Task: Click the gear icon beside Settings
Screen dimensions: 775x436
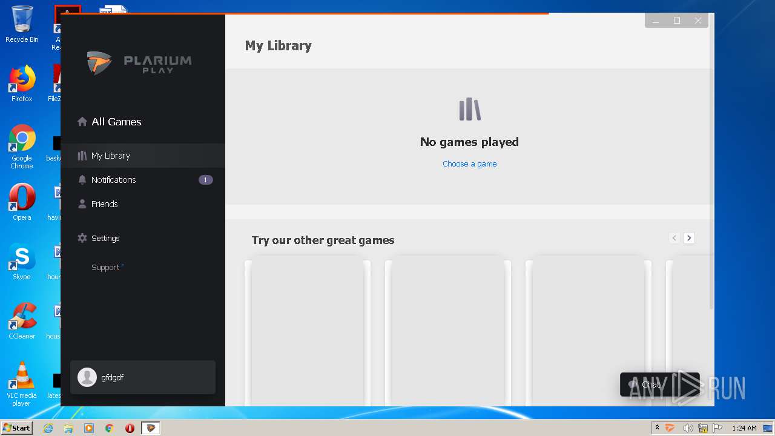Action: tap(82, 238)
